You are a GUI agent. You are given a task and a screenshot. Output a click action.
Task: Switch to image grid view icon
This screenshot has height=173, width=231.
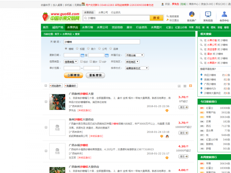[x=185, y=86]
